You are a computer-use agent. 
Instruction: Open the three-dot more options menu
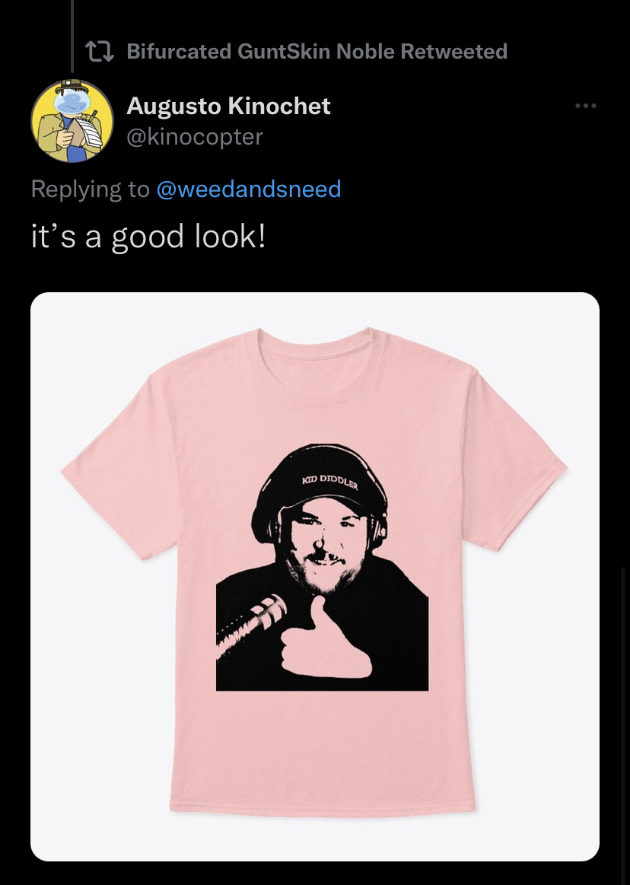pyautogui.click(x=585, y=106)
